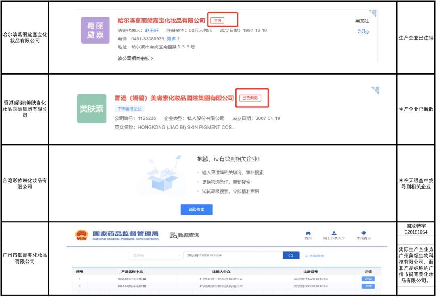
Task: Click the blue magnifier search button
Action: [x=291, y=255]
